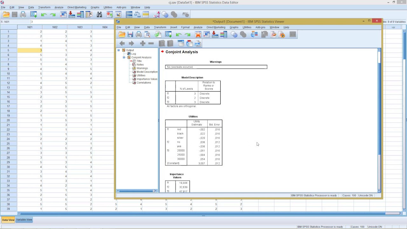Collapse the Conjoint Analysis outline node
The image size is (407, 229).
[x=124, y=57]
